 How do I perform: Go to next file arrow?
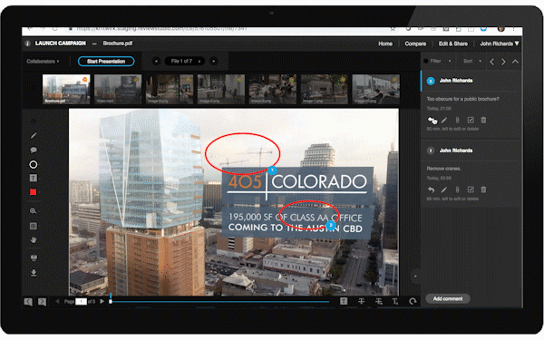click(214, 62)
